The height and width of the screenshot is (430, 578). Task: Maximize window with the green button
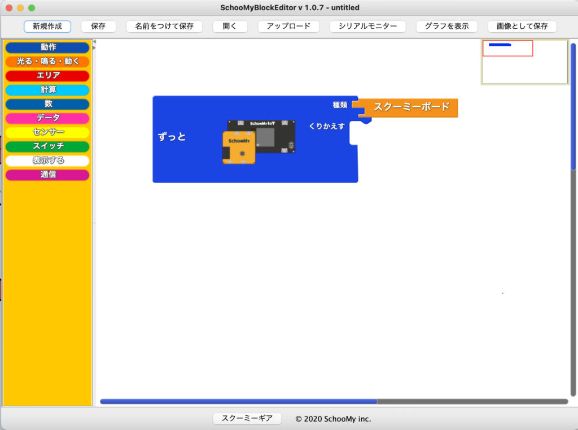pyautogui.click(x=32, y=8)
